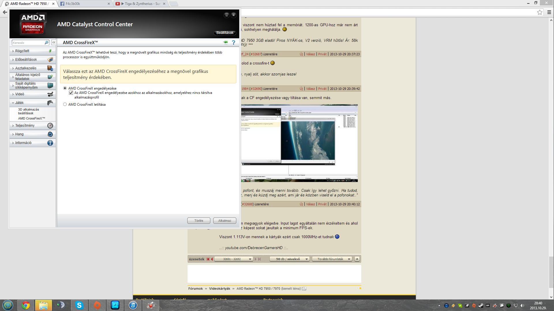Click the Alkalmaz button
554x311 pixels.
pos(224,221)
